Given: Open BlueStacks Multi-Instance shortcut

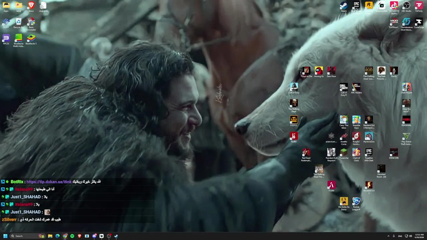Looking at the screenshot, I should click(x=19, y=40).
